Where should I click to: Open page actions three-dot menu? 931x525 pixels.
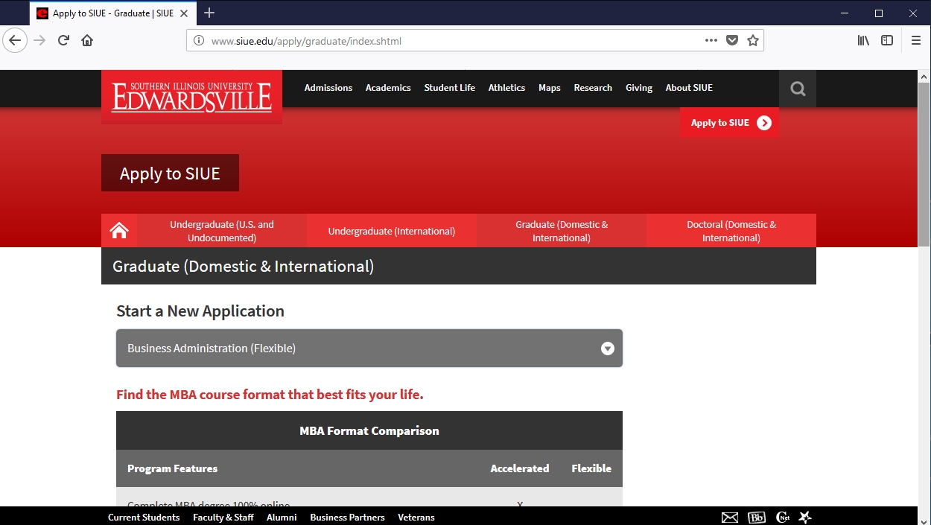pos(711,41)
